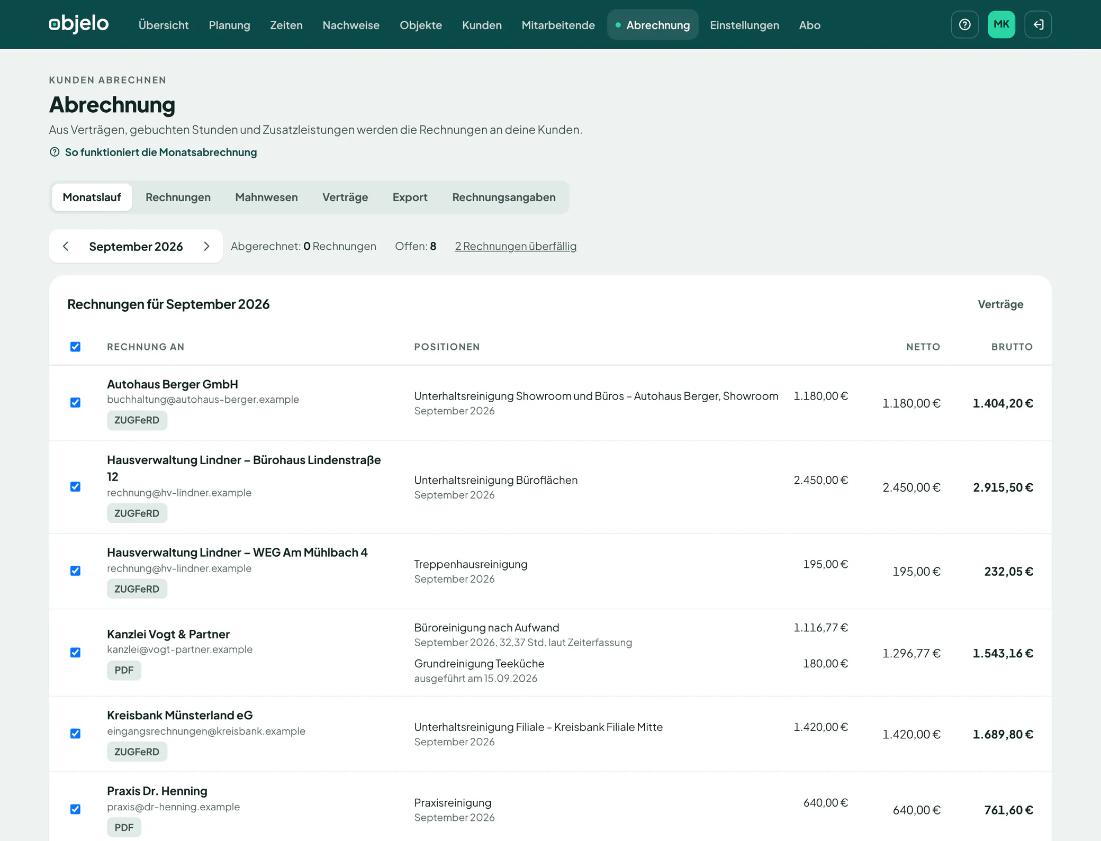
Task: Open the help question-mark icon in header
Action: pyautogui.click(x=964, y=24)
